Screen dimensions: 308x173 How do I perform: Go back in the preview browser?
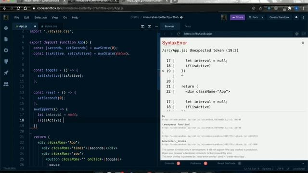[x=165, y=34]
